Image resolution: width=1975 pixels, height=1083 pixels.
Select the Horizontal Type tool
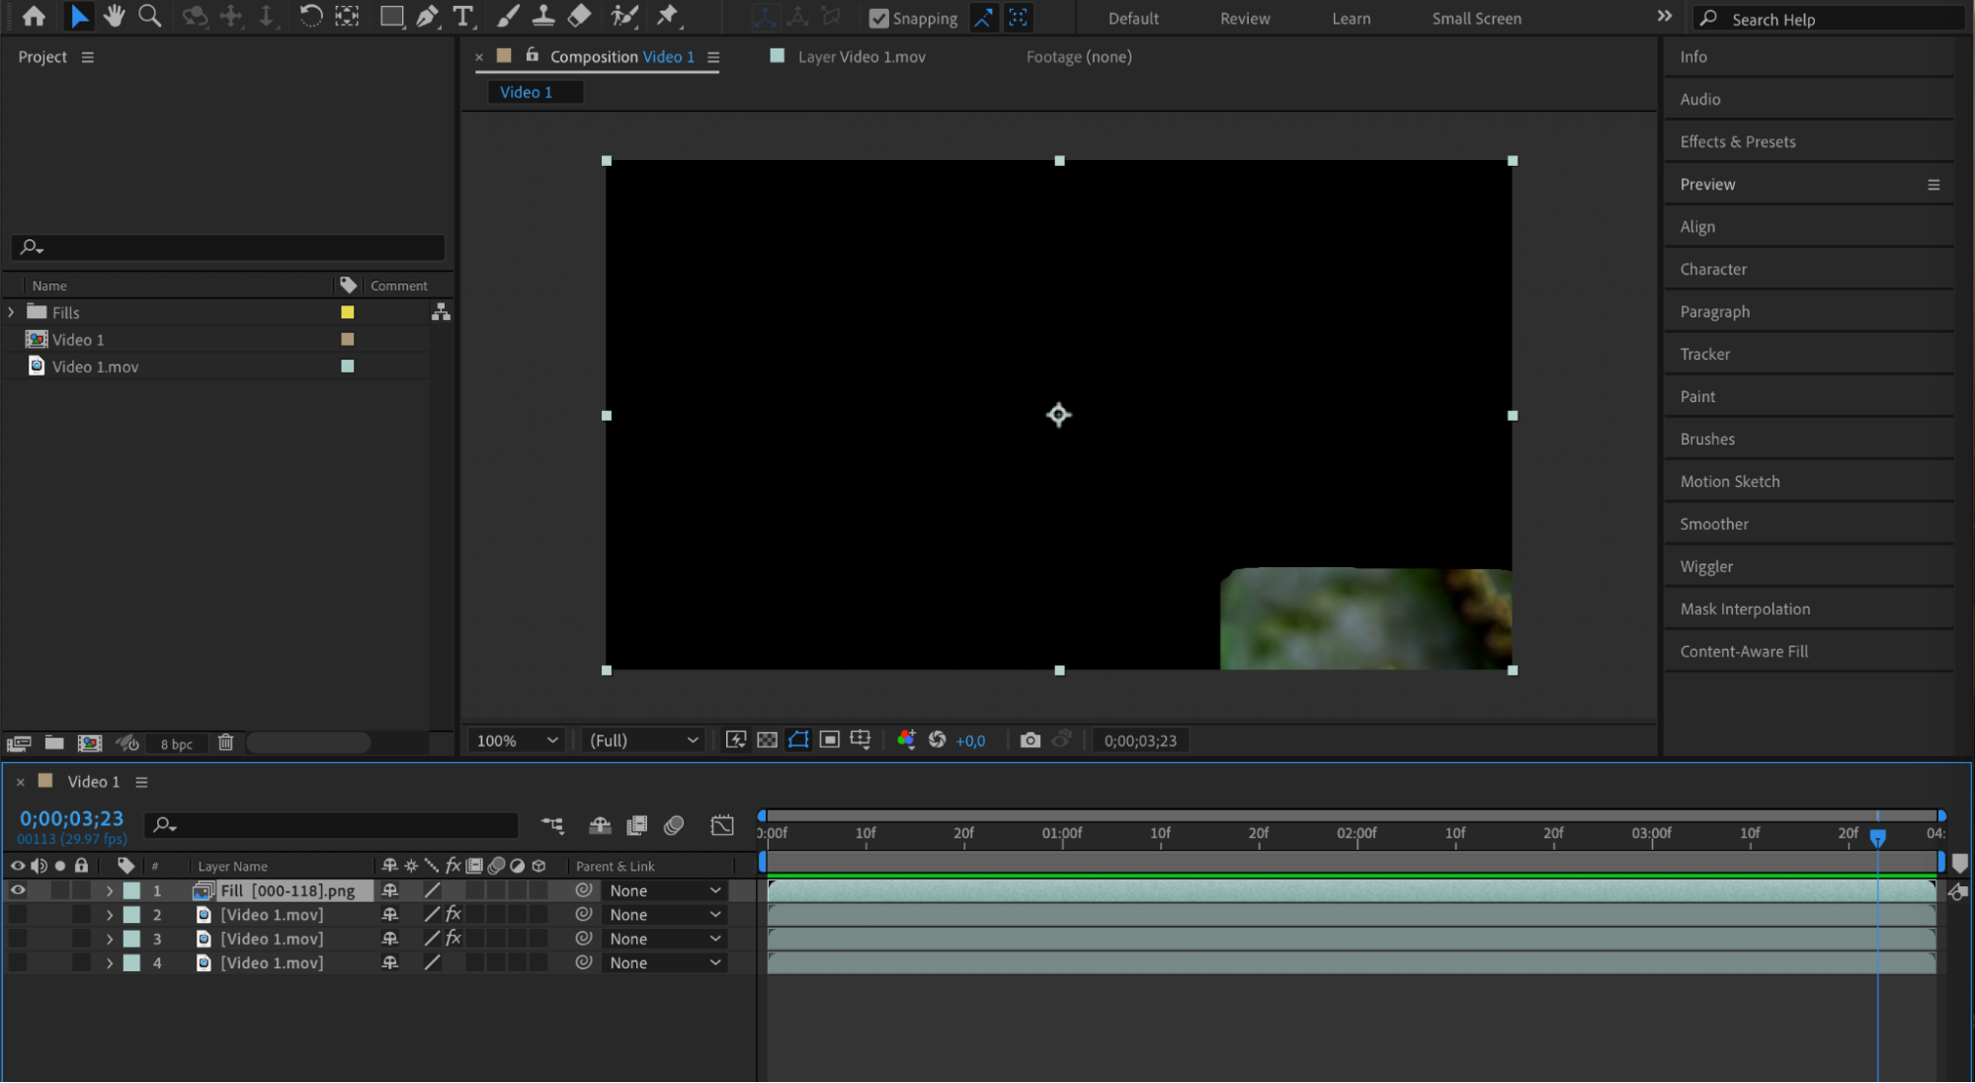[x=462, y=16]
